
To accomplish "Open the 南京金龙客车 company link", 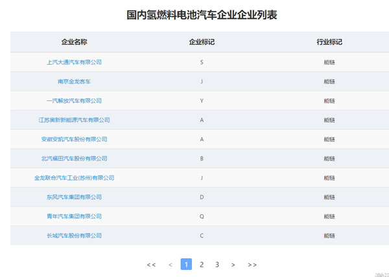I will 74,82.
